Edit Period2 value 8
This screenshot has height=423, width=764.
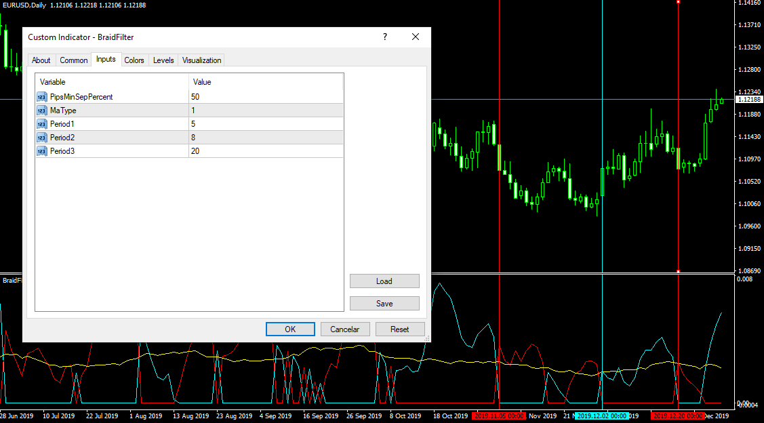(x=266, y=138)
